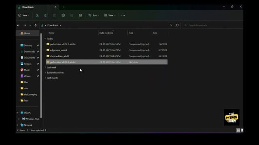The width and height of the screenshot is (259, 145).
Task: Select Network in the sidebar
Action: pos(28,125)
